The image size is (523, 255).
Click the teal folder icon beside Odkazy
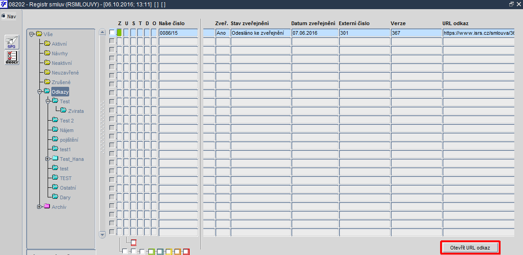pos(47,91)
